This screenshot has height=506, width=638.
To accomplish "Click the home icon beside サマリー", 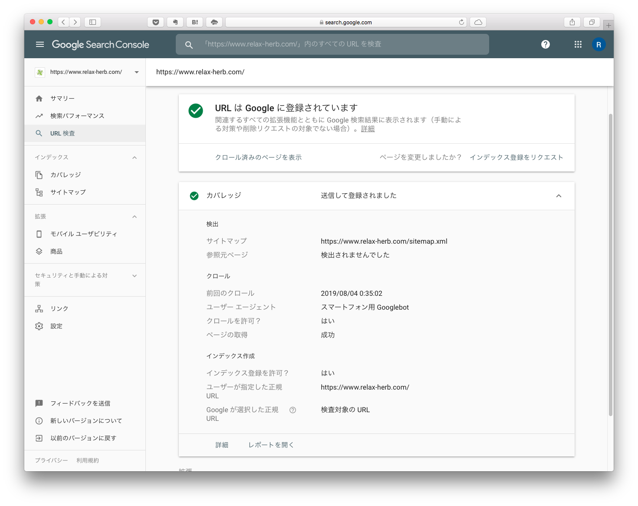I will tap(39, 99).
